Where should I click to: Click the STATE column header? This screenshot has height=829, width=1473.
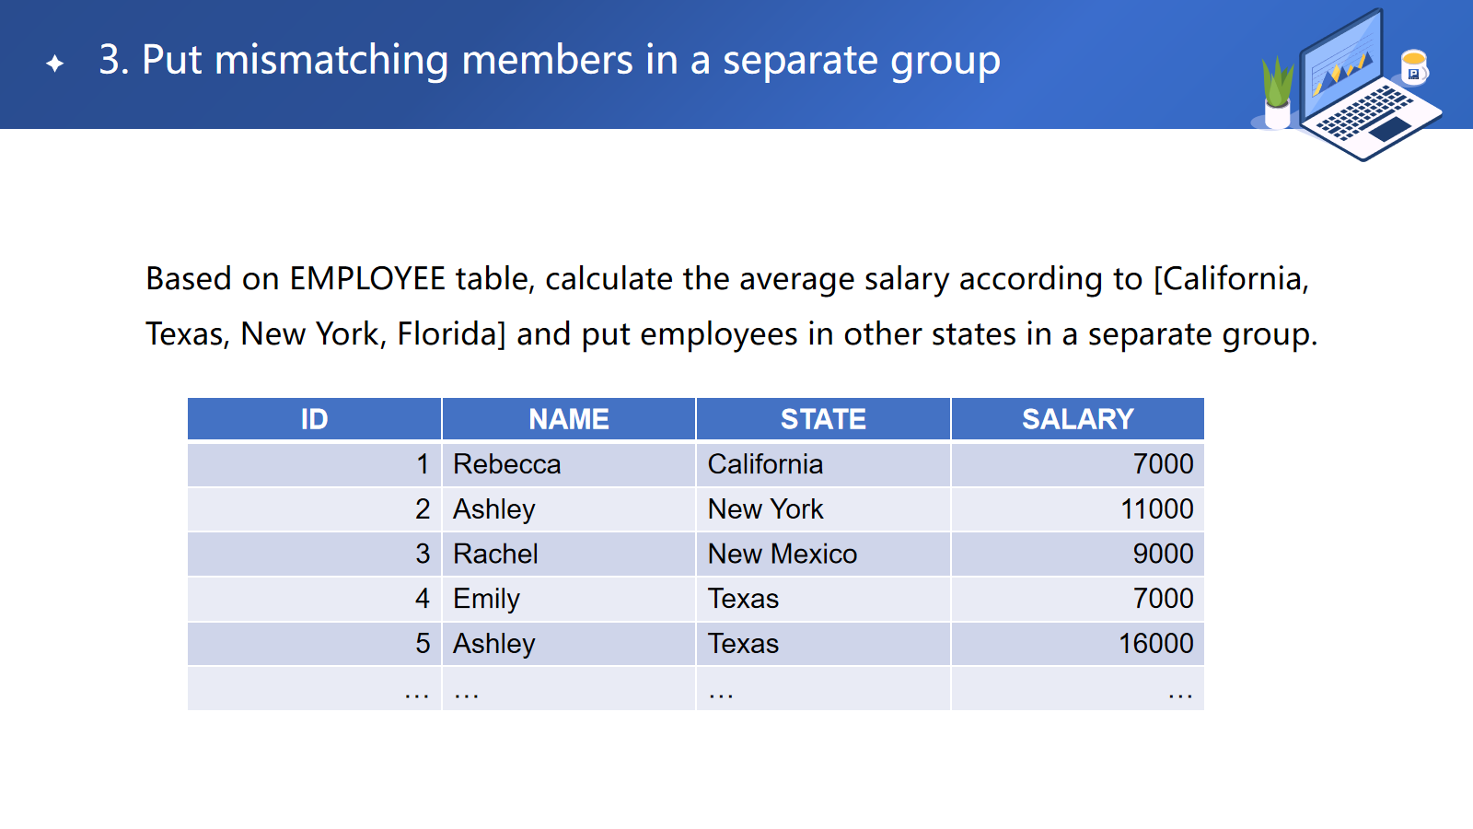[823, 419]
